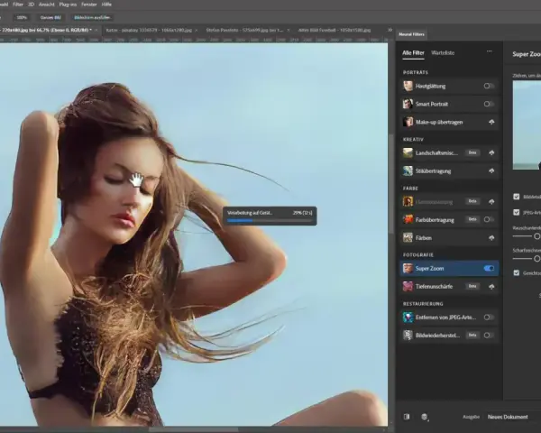Download the Make-up übertragen filter from cloud
Image resolution: width=541 pixels, height=433 pixels.
coord(491,123)
